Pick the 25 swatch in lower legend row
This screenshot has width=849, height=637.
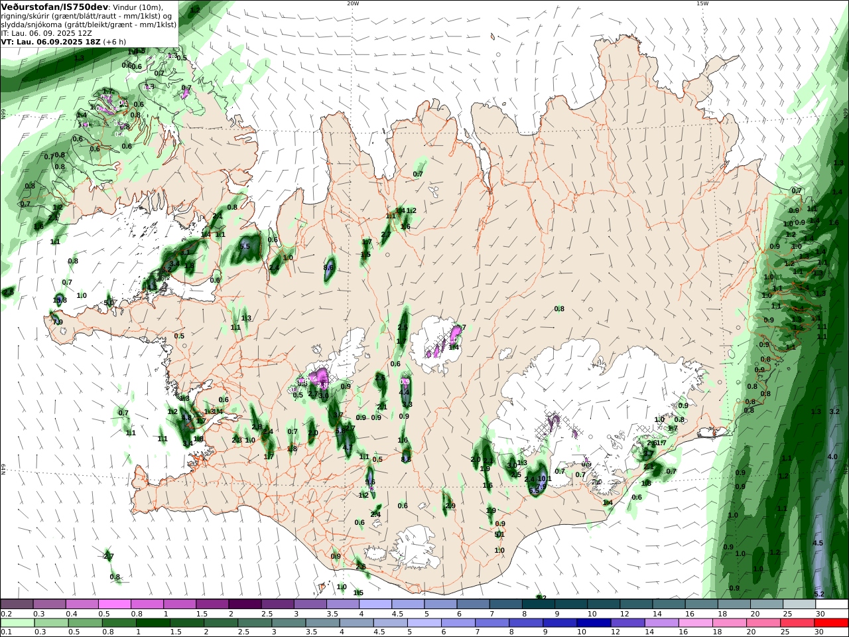pyautogui.click(x=798, y=623)
